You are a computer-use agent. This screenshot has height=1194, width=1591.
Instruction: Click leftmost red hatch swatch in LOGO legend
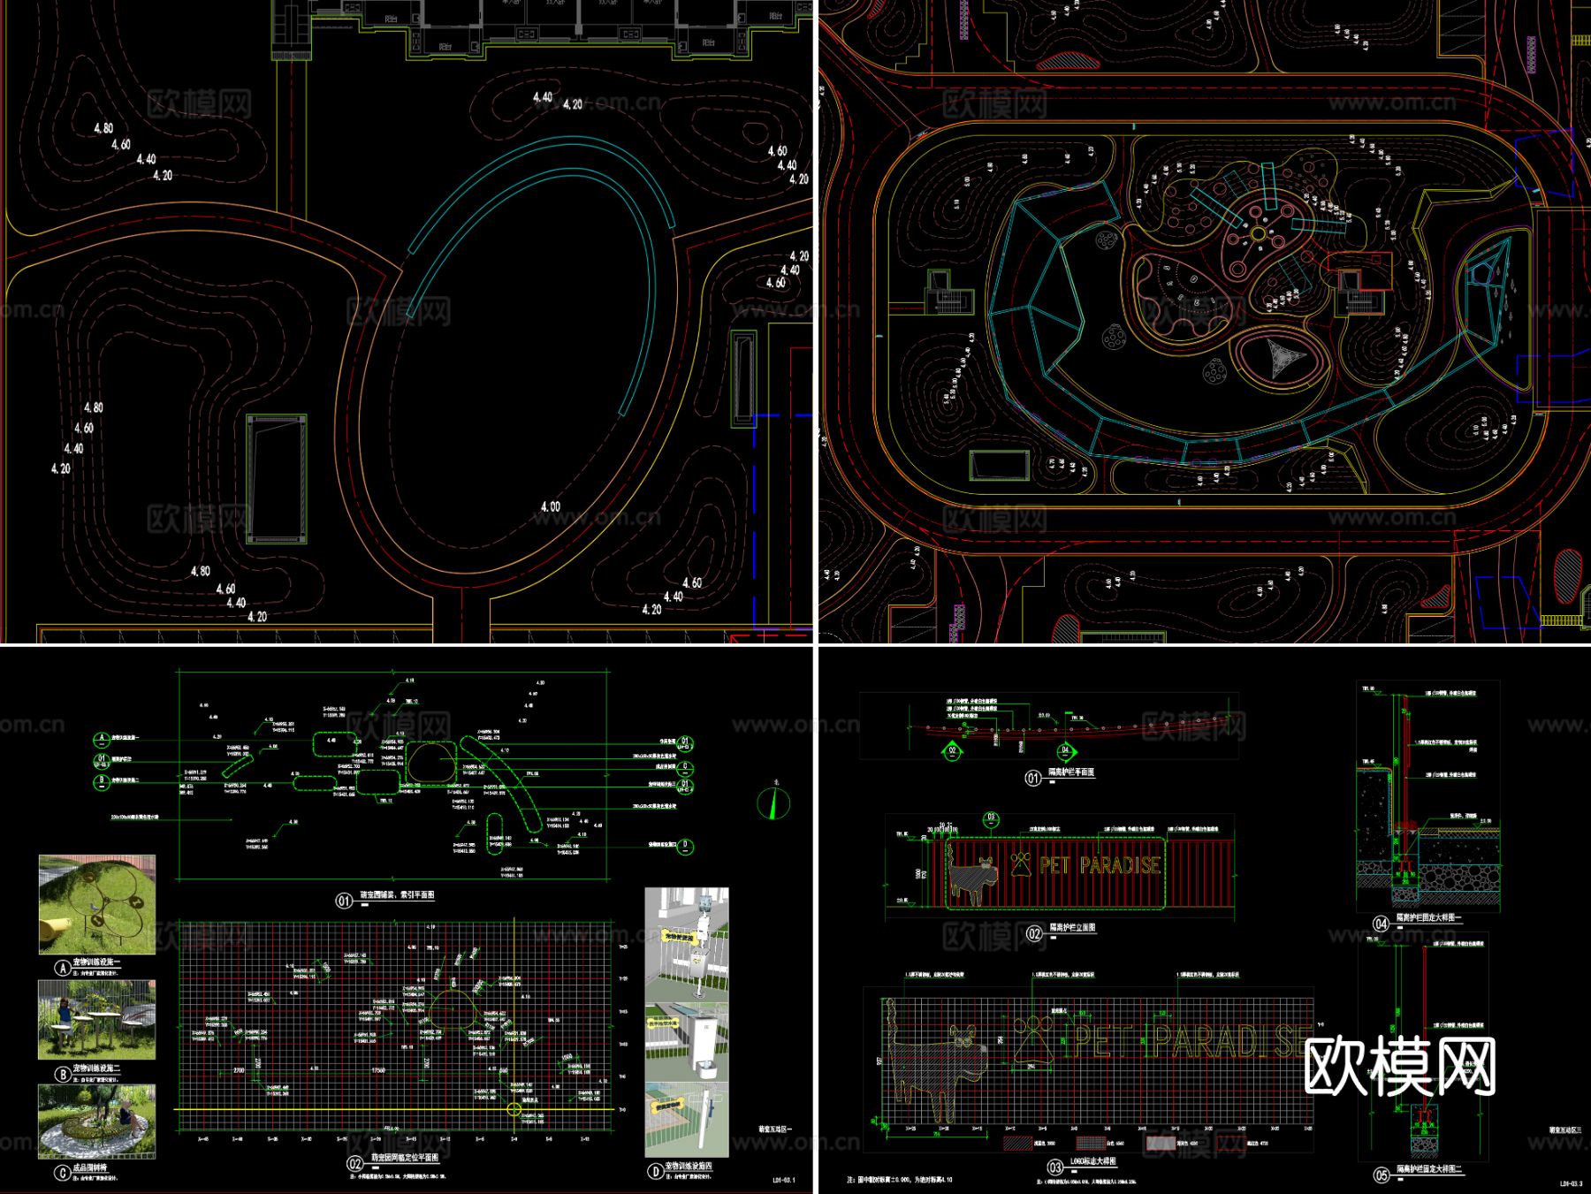point(1017,1143)
